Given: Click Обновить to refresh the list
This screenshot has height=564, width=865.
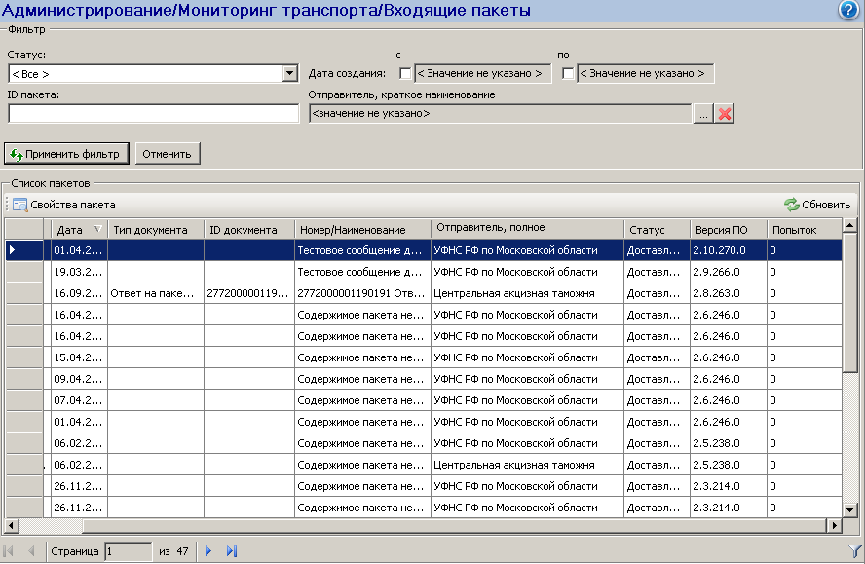Looking at the screenshot, I should pyautogui.click(x=817, y=205).
